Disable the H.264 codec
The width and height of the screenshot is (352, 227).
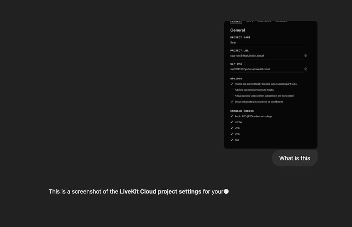point(232,122)
